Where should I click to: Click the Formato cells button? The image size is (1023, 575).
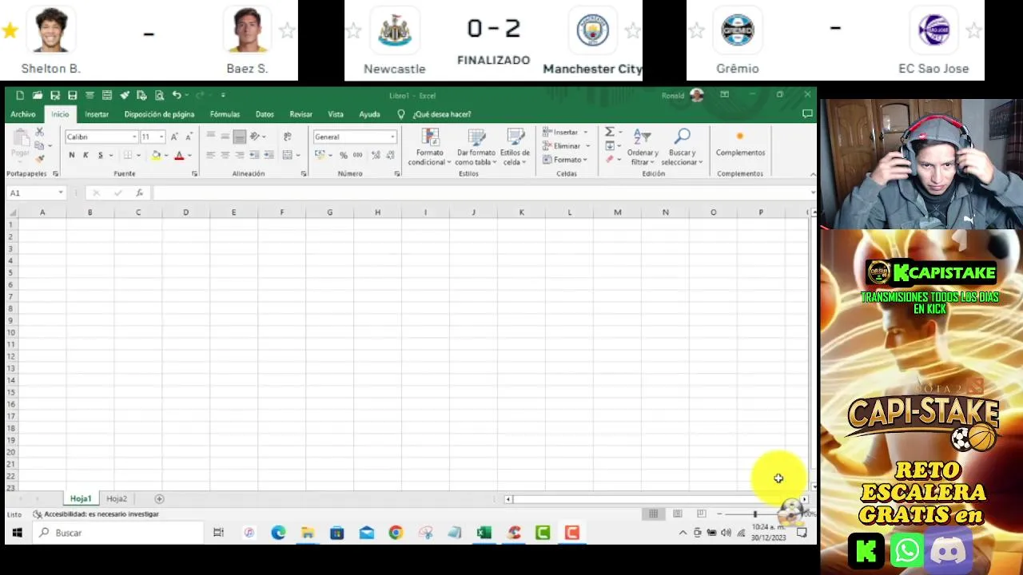coord(566,160)
